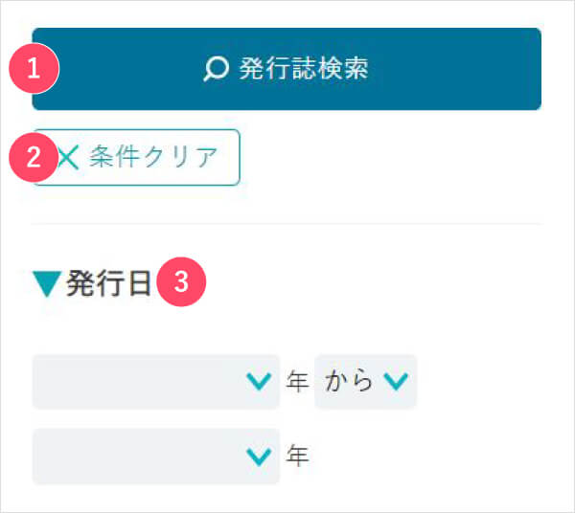The width and height of the screenshot is (575, 513).
Task: Open the end year dropdown
Action: coord(156,457)
